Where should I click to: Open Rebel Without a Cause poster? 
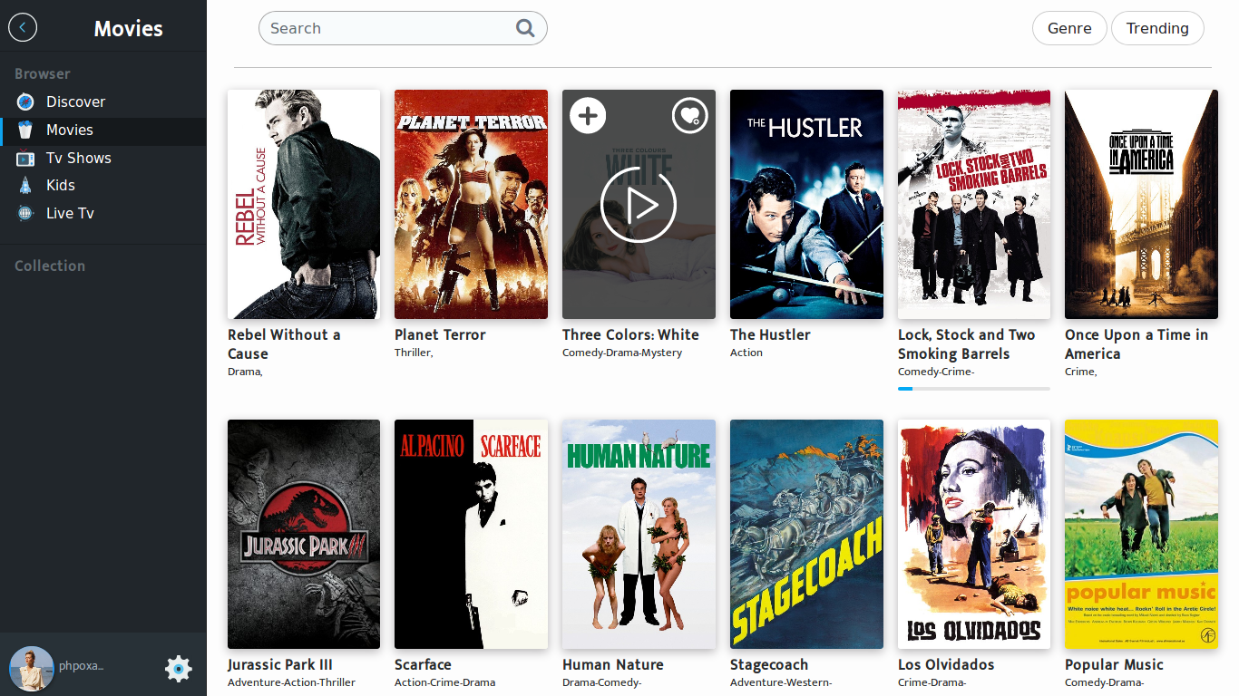[x=304, y=204]
